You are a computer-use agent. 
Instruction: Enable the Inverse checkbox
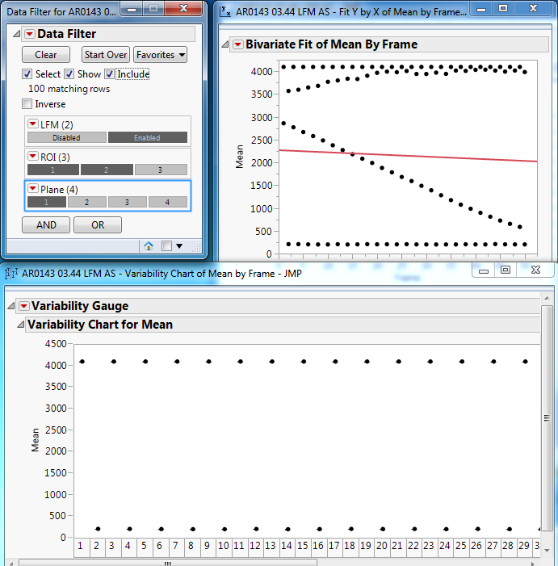tap(27, 104)
